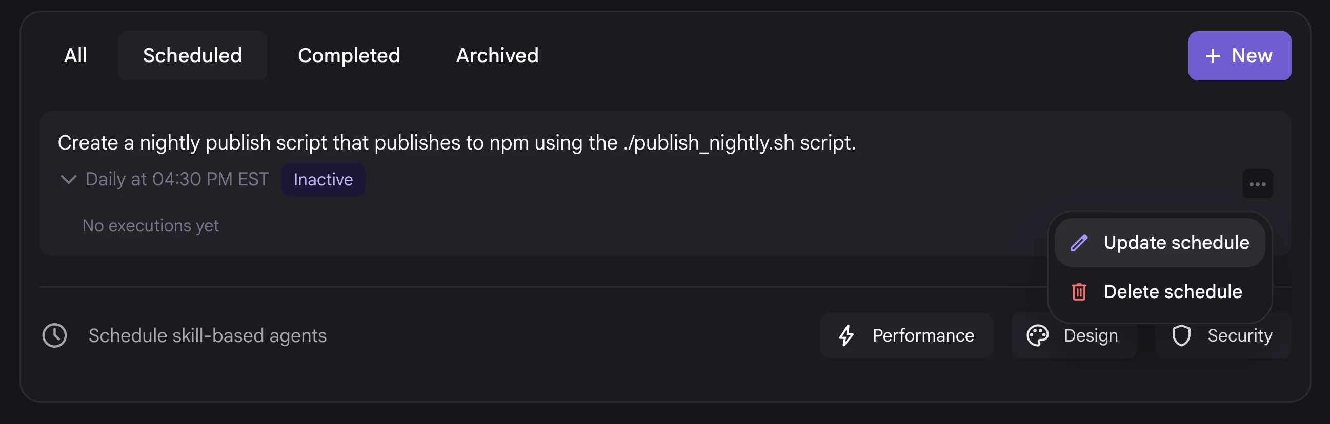Click the clock icon near Schedule skill-based agents
This screenshot has height=424, width=1330.
(x=55, y=335)
